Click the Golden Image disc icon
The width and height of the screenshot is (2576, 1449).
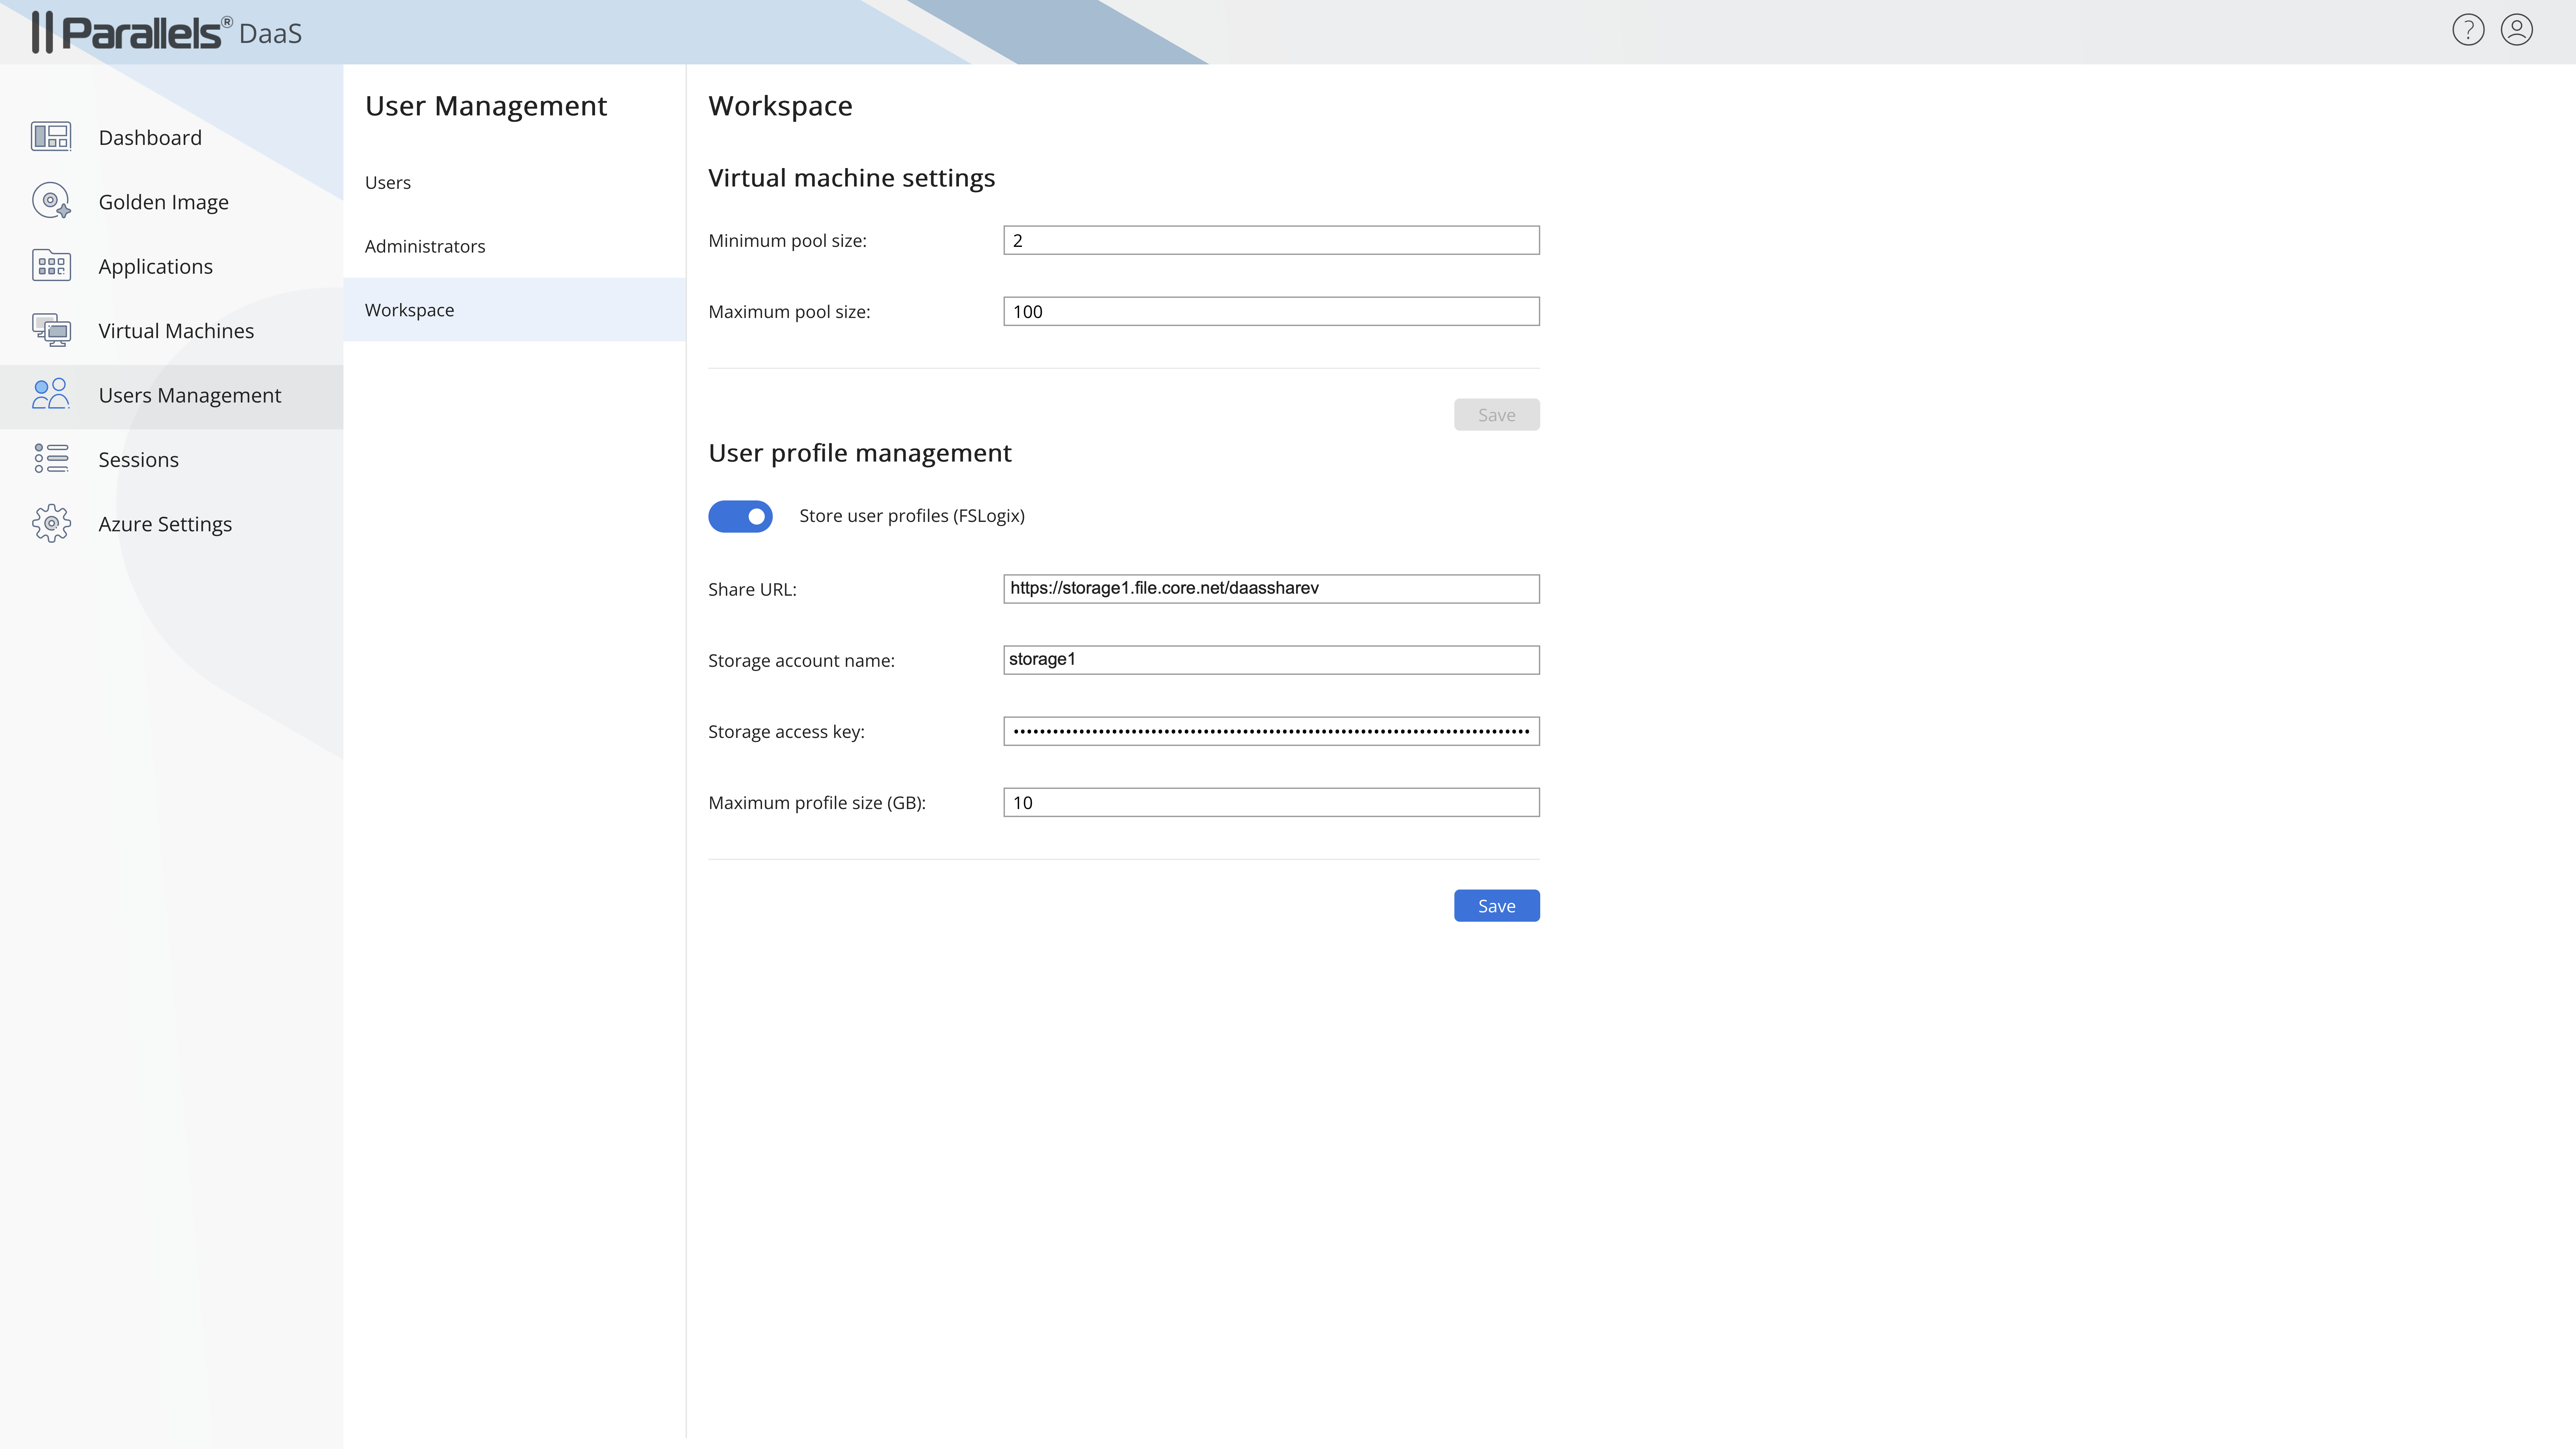[51, 201]
